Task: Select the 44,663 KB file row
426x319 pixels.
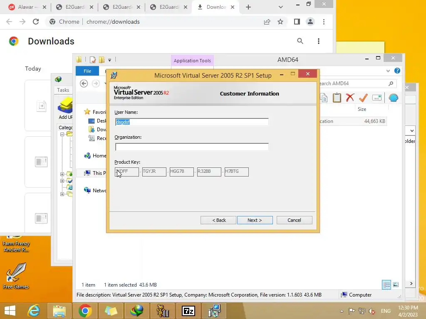Action: (x=353, y=121)
